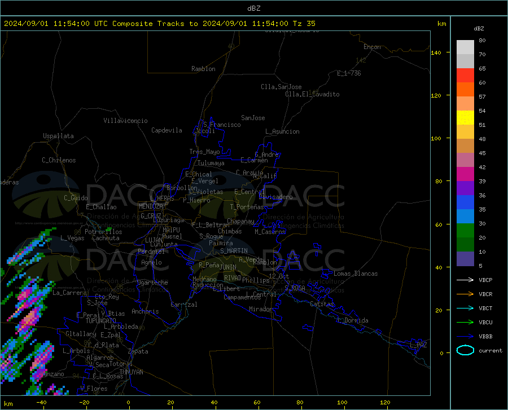Click the Carrizal map label
The width and height of the screenshot is (508, 410).
(183, 305)
